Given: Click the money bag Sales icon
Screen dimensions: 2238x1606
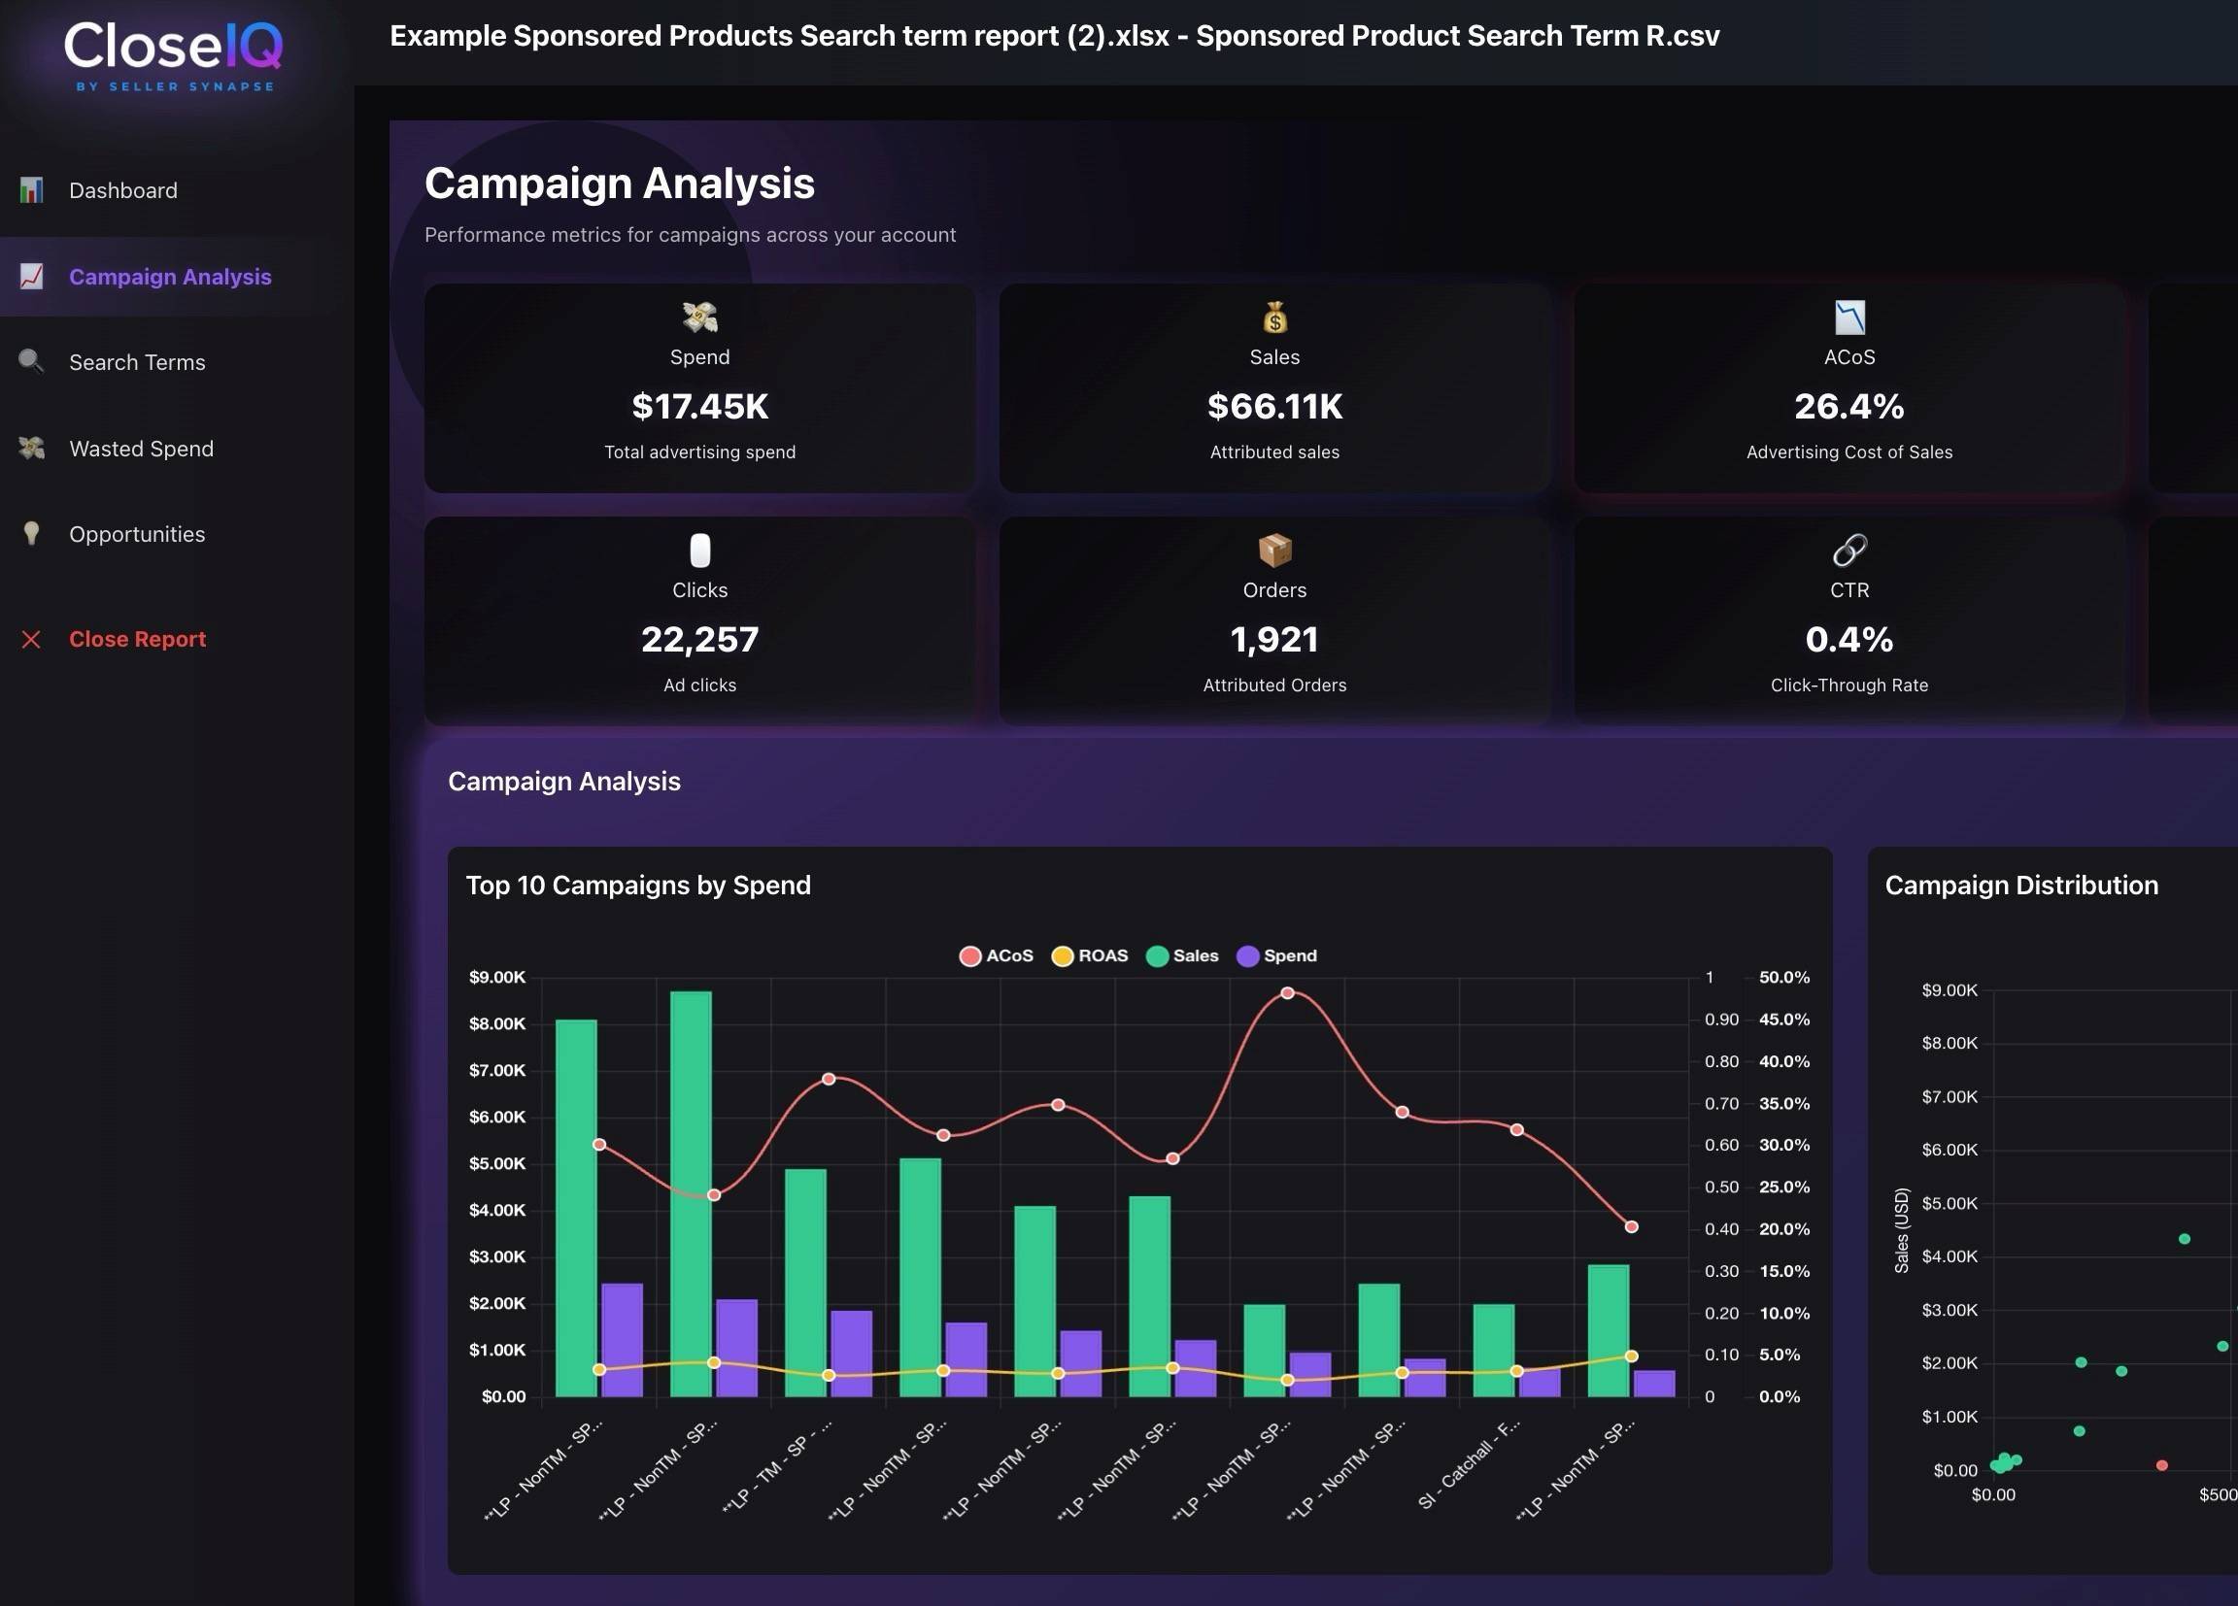Looking at the screenshot, I should 1273,318.
